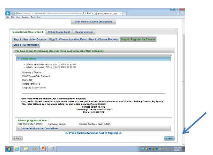
Task: Click Modules And Fees: SAAP ($0.00) text
Action: pos(95,124)
